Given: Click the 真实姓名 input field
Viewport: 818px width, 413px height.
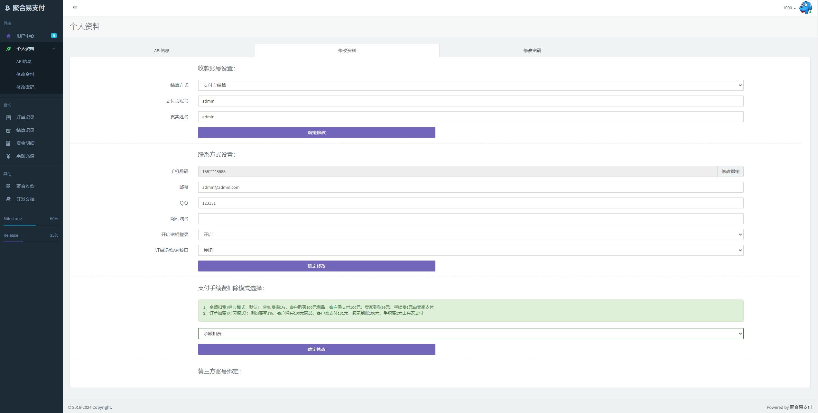Looking at the screenshot, I should tap(470, 117).
